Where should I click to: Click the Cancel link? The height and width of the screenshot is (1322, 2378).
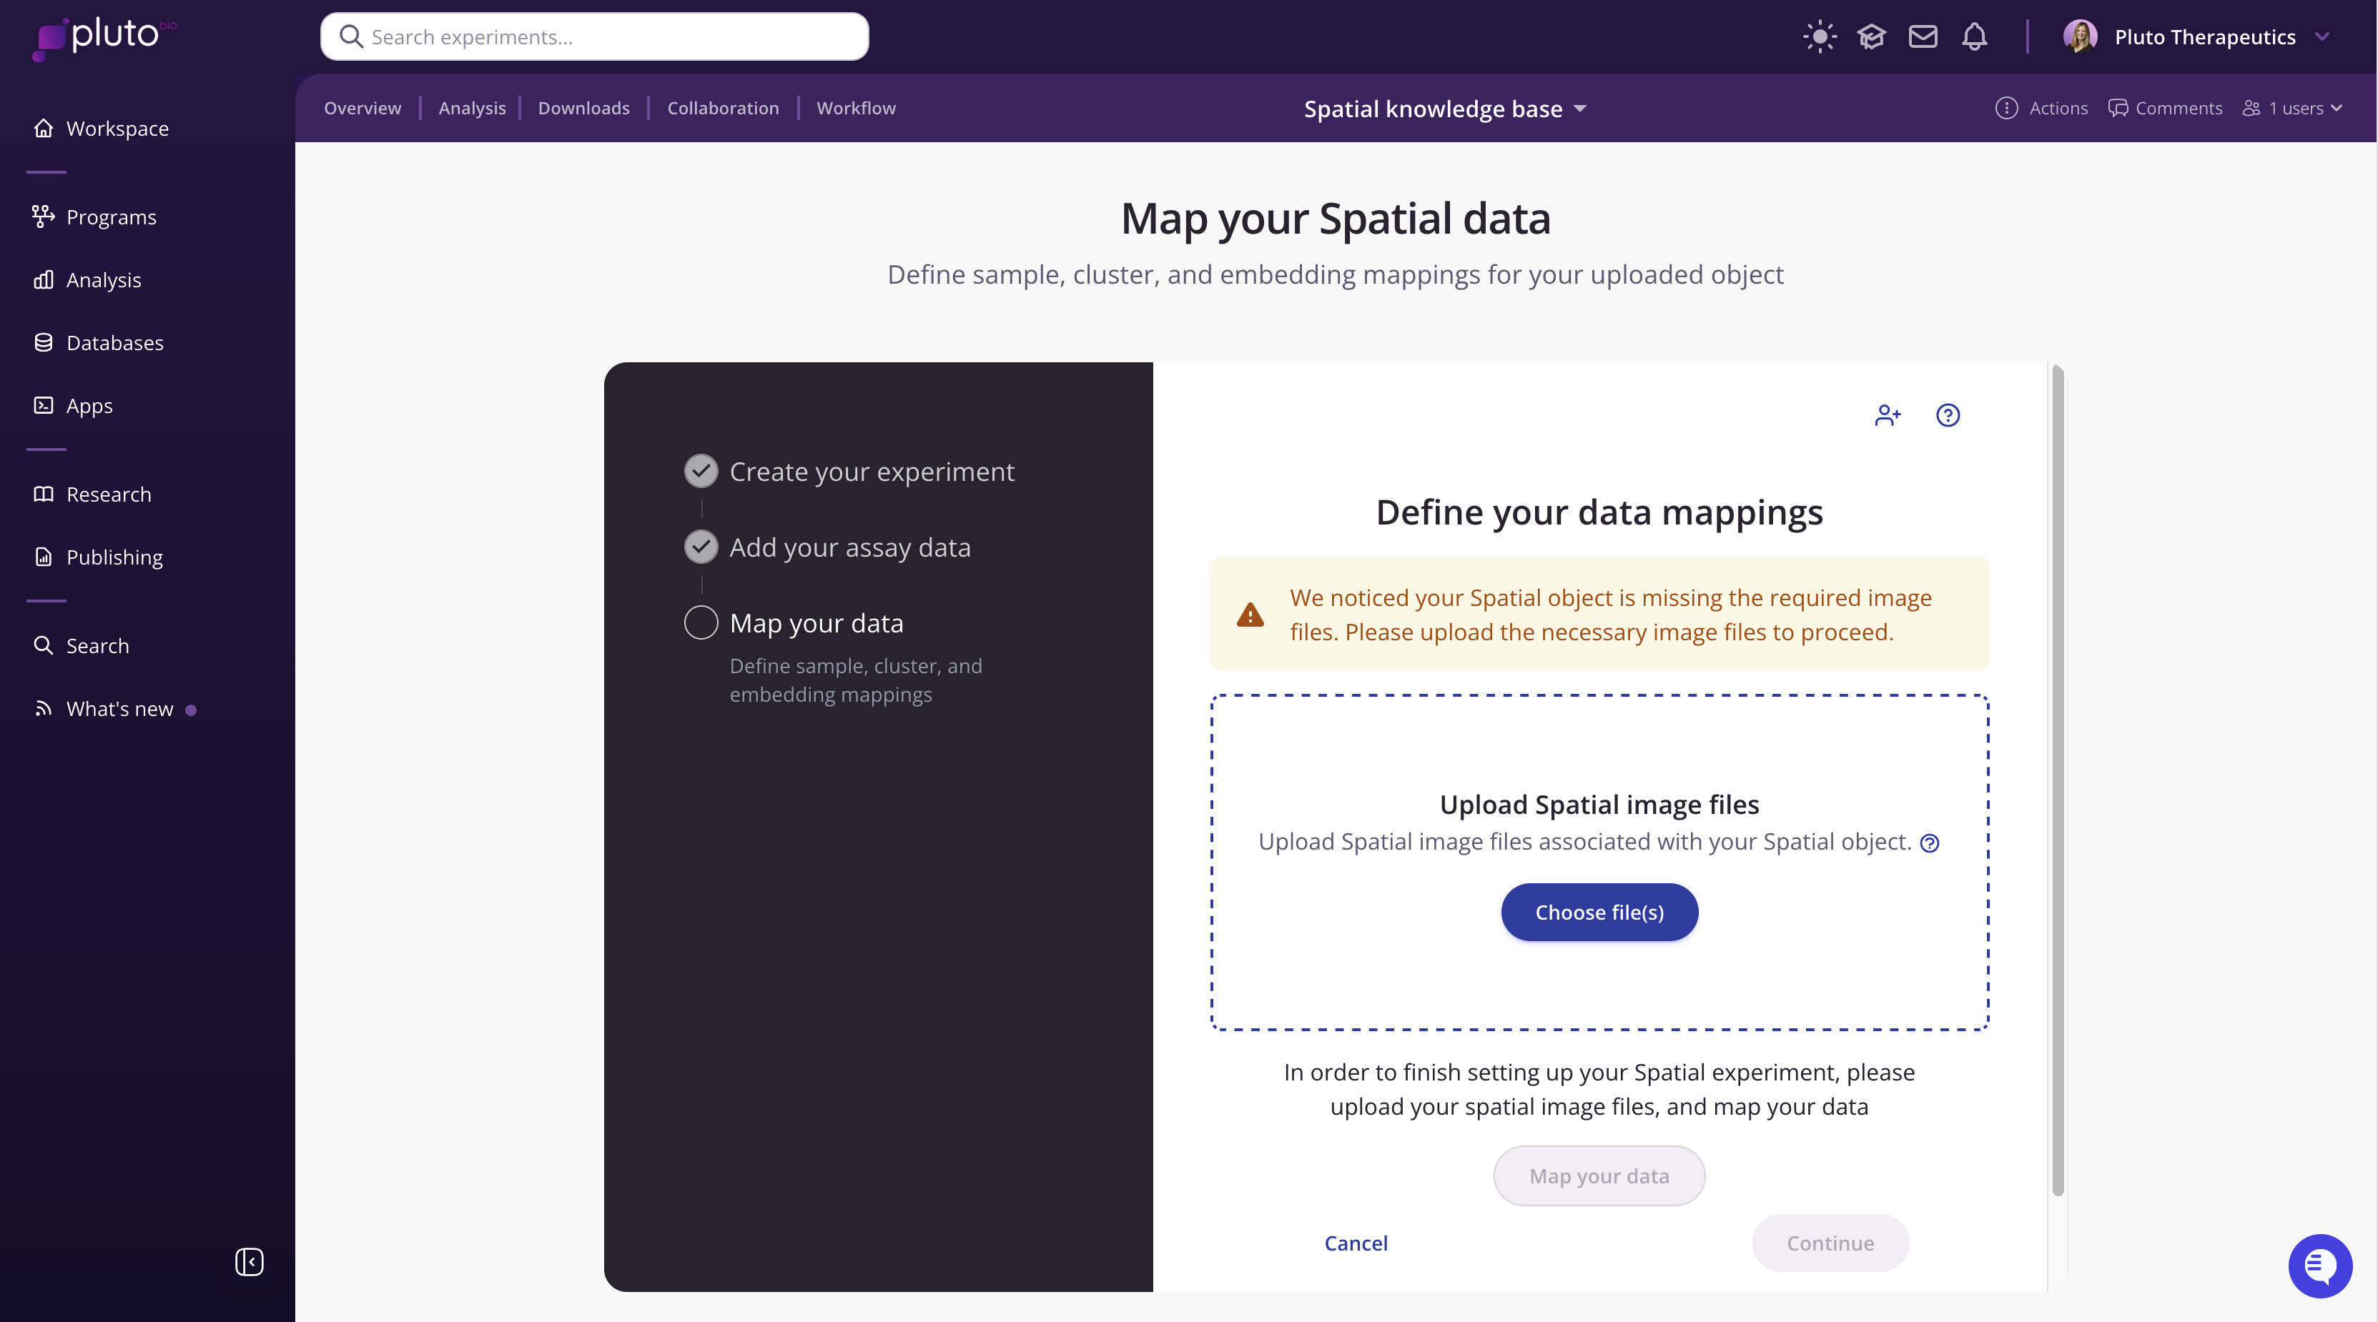[1356, 1243]
